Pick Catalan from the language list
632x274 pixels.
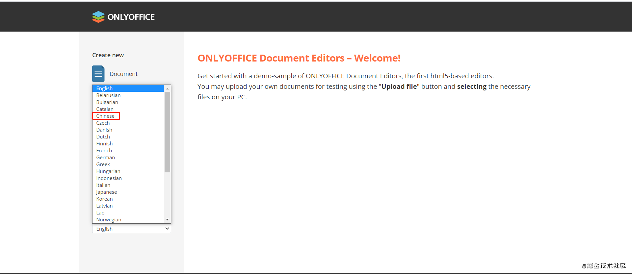128,109
